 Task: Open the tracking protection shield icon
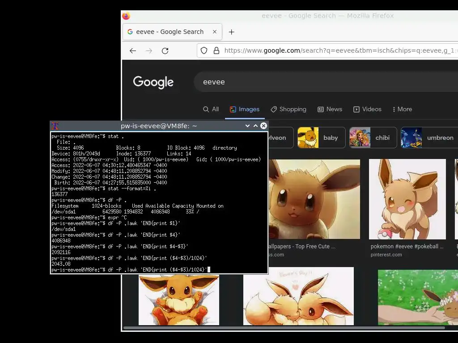[204, 50]
